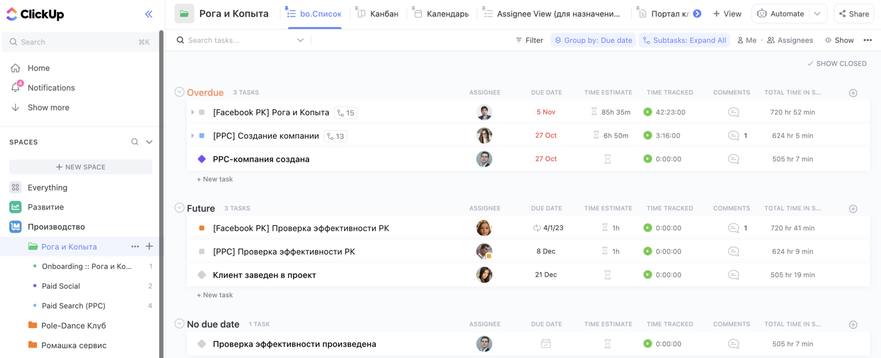The height and width of the screenshot is (358, 881).
Task: Click the search spaces magnifier icon
Action: (x=135, y=142)
